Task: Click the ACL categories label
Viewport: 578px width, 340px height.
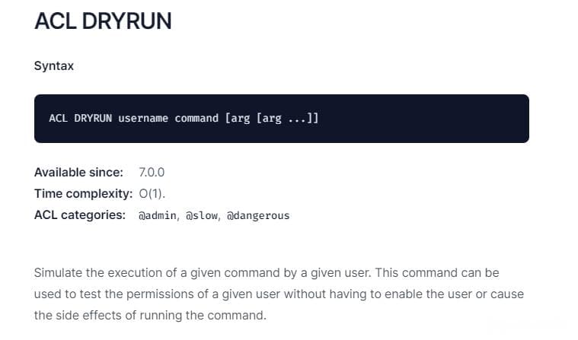Action: click(80, 215)
